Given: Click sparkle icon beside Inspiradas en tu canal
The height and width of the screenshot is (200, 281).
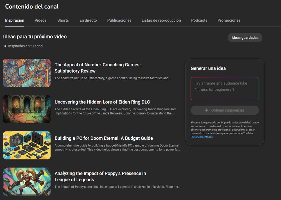Looking at the screenshot, I should pos(5,46).
